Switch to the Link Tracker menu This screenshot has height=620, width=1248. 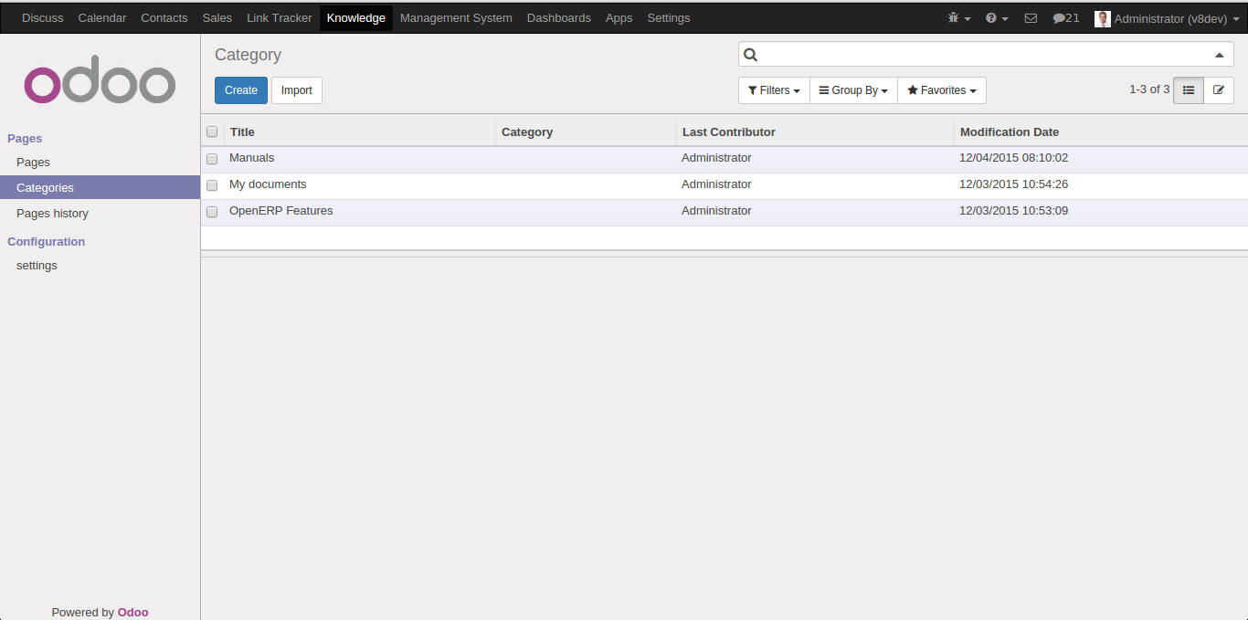click(x=279, y=17)
